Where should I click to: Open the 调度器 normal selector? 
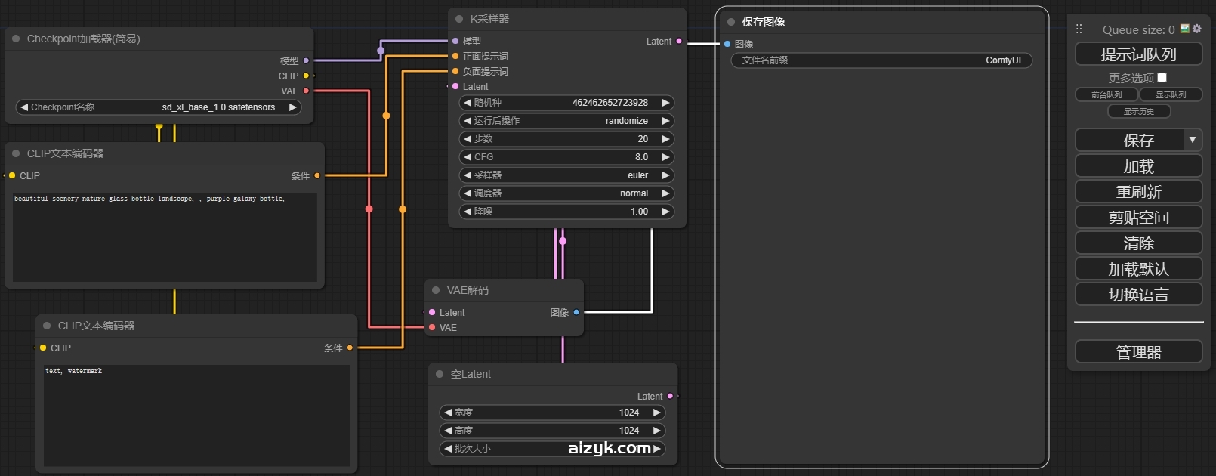tap(566, 193)
